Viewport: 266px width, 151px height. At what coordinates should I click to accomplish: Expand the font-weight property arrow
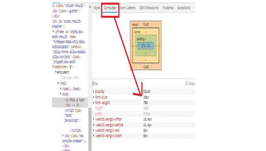click(93, 103)
